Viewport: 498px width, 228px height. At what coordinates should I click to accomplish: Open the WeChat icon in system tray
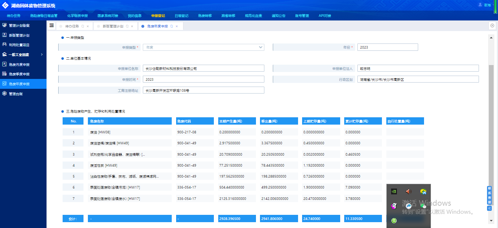tap(423, 206)
